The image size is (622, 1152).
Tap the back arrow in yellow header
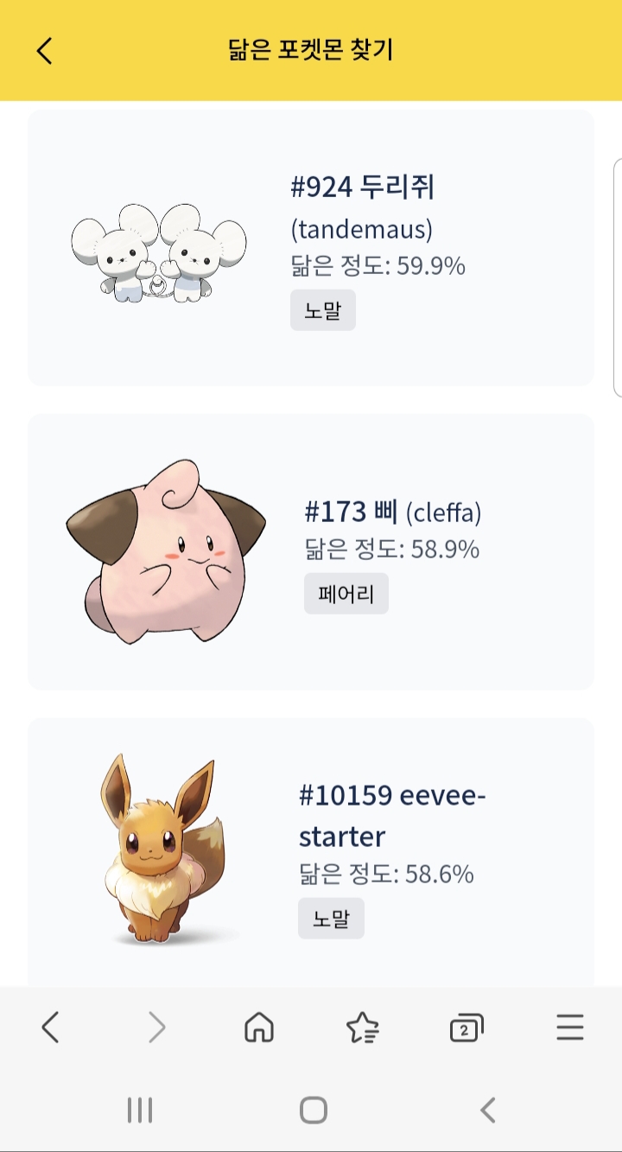(45, 50)
